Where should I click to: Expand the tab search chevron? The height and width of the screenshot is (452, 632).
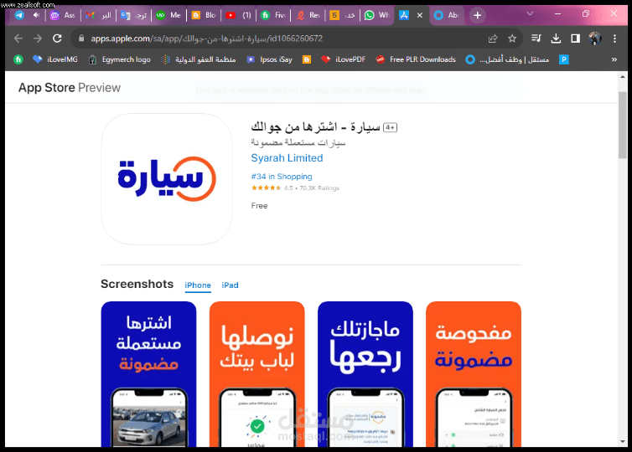tap(530, 13)
